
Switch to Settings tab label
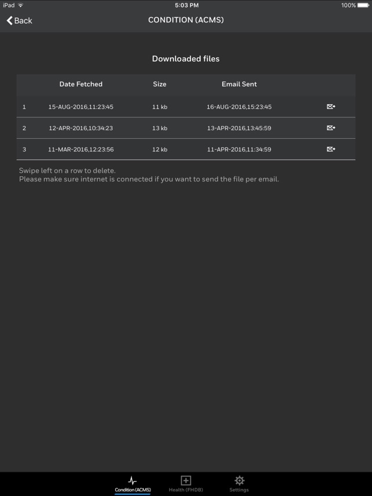[x=239, y=490]
